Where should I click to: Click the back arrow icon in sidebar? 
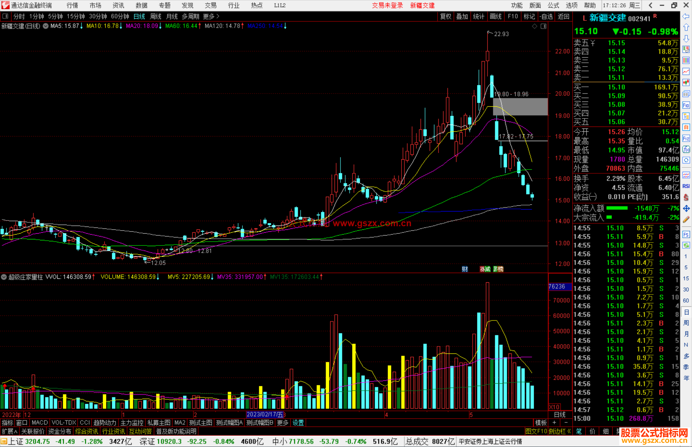[x=686, y=16]
